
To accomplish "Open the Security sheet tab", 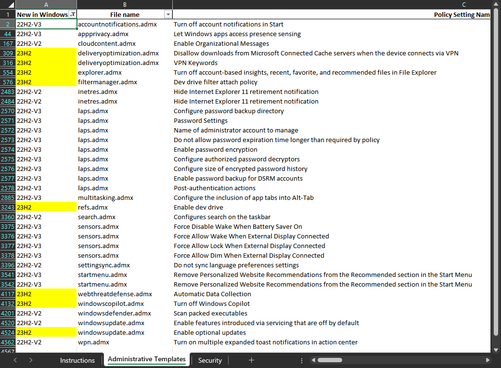I will [x=210, y=360].
